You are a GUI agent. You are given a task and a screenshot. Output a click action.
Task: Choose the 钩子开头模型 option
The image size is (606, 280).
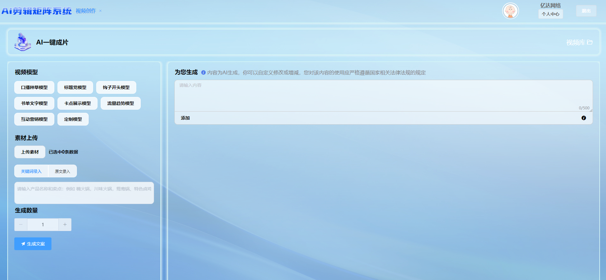click(x=116, y=87)
